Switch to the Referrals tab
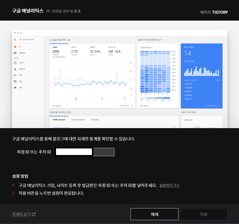 click(95, 120)
